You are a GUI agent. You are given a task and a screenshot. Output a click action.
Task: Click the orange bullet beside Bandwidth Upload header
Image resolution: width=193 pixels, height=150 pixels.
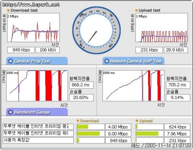137,121
